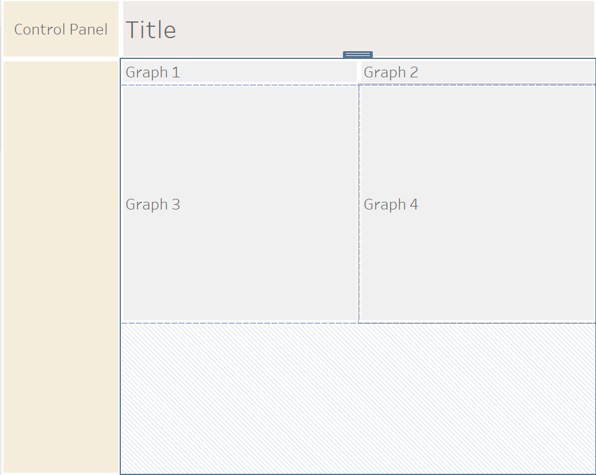The image size is (596, 475).
Task: Click the white gap between Graph 1 and Graph 2
Action: point(359,72)
